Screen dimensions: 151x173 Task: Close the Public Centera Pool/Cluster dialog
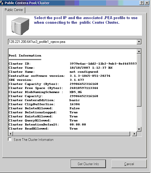click(x=147, y=3)
